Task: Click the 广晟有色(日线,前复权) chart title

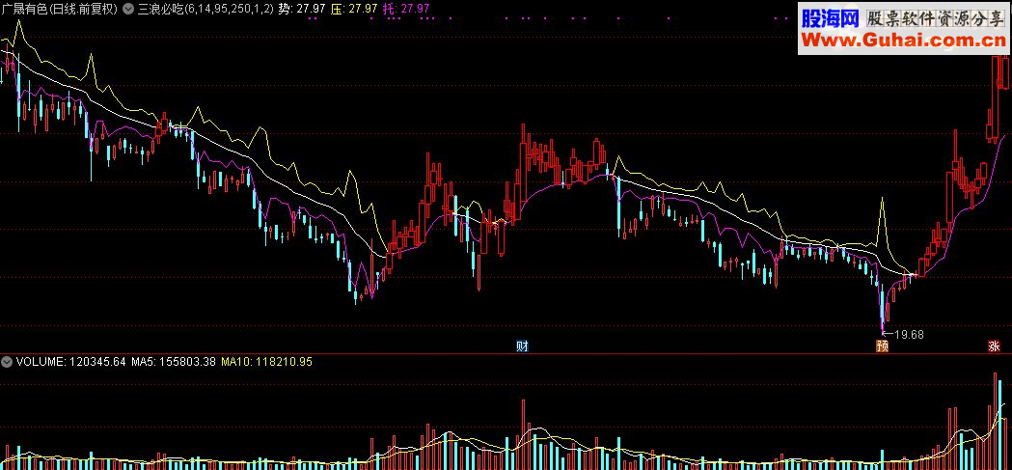Action: tap(60, 9)
